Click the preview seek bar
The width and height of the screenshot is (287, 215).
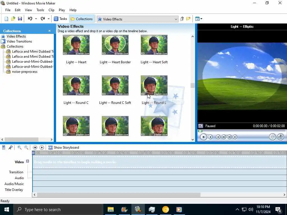coord(242,131)
